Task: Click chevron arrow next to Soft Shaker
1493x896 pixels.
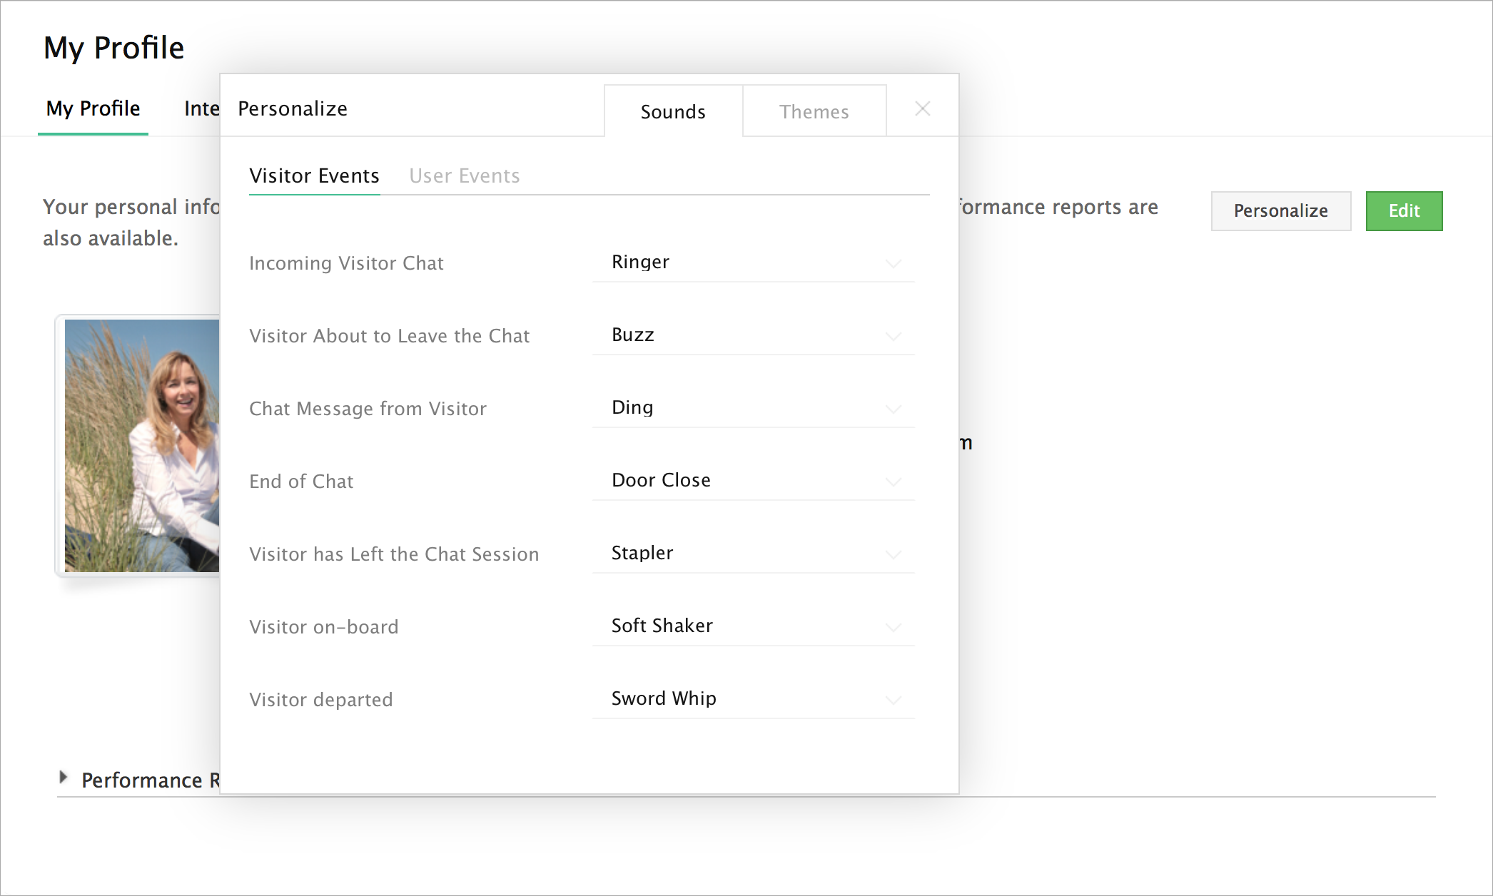Action: click(893, 627)
